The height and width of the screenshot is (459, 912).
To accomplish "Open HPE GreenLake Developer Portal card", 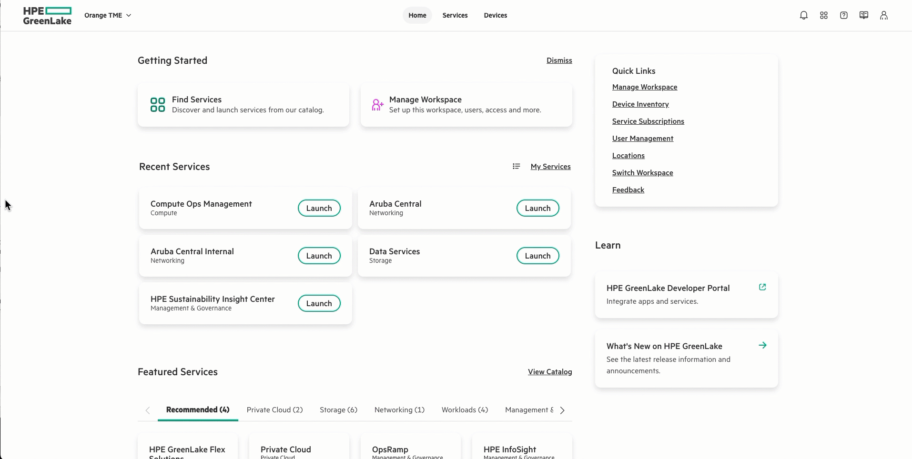I will (x=687, y=295).
